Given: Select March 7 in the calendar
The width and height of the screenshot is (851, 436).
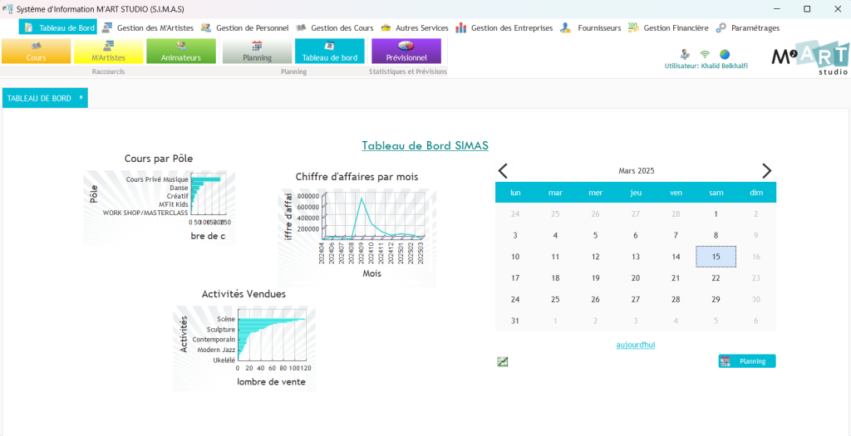Looking at the screenshot, I should click(x=676, y=235).
